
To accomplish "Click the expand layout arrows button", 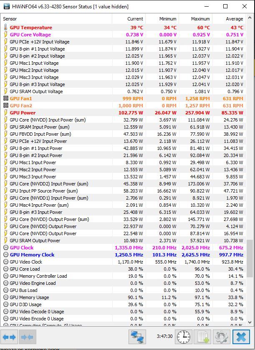I will click(9, 337).
